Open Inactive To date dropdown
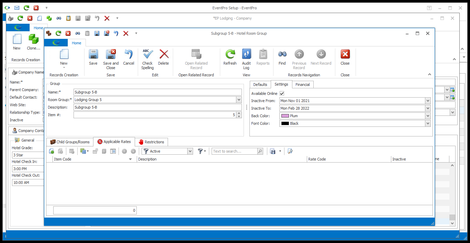The height and width of the screenshot is (243, 470). coord(428,108)
